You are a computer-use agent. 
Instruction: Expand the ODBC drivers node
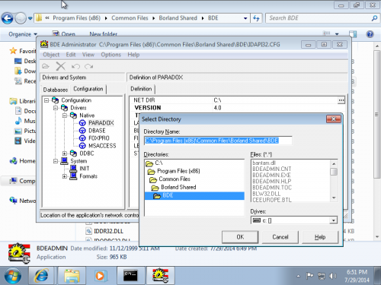(65, 154)
